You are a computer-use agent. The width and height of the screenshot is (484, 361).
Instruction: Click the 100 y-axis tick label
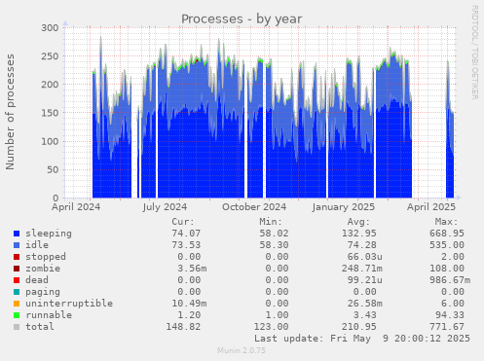pyautogui.click(x=50, y=141)
